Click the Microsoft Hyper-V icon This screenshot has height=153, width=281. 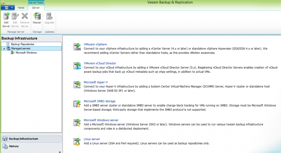pos(77,85)
